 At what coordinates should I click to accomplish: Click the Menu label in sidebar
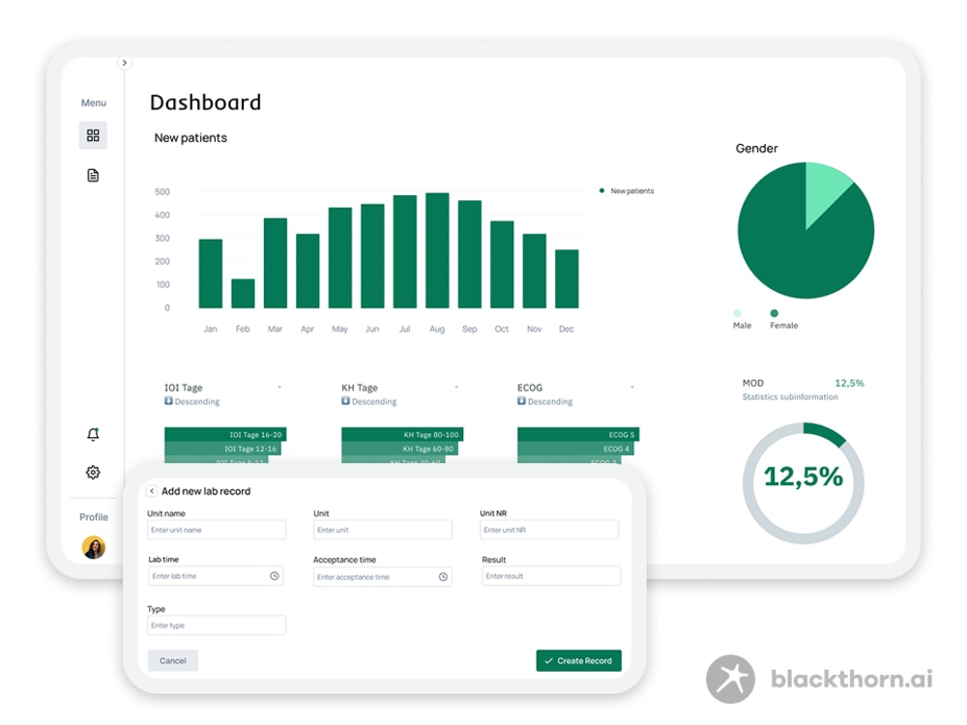coord(94,102)
